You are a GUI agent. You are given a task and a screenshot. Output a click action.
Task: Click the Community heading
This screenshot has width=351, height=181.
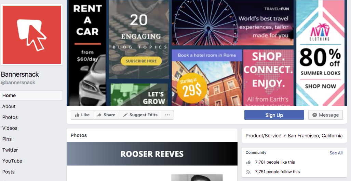256,152
